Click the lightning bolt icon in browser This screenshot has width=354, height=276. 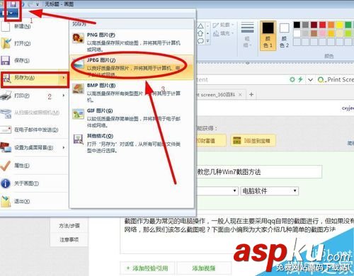(300, 79)
